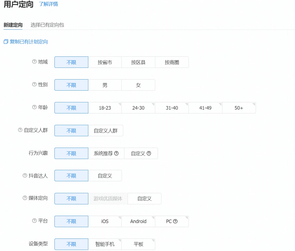Select the 新建定向 tab
The height and width of the screenshot is (251, 295).
13,25
